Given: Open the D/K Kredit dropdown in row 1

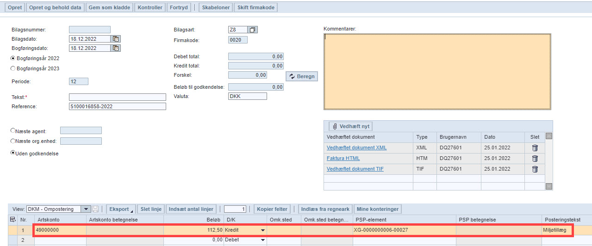Looking at the screenshot, I should tap(263, 230).
